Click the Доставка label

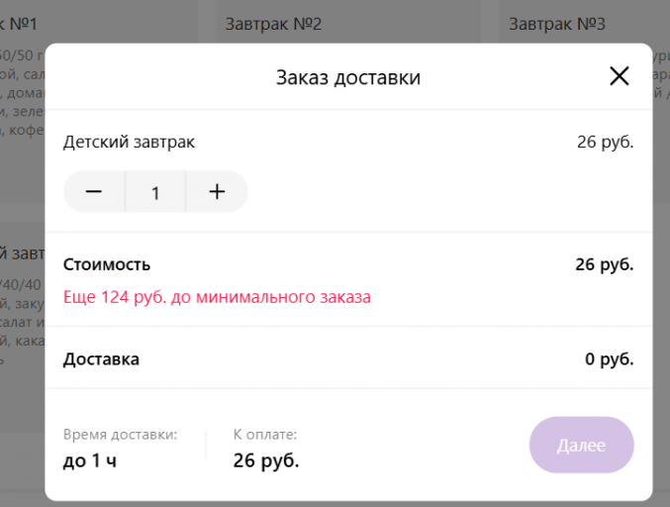(x=101, y=359)
